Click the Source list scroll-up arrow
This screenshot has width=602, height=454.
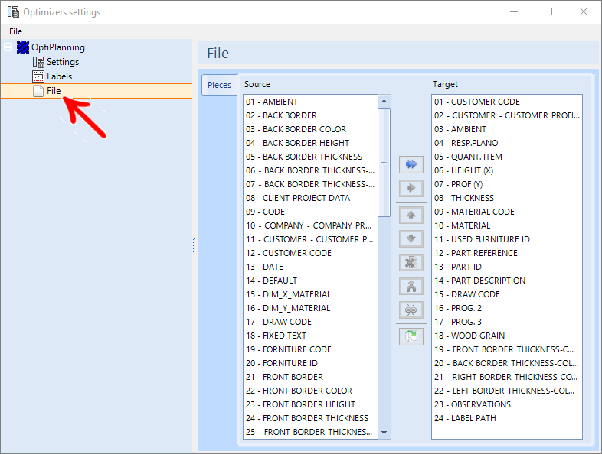pyautogui.click(x=384, y=101)
